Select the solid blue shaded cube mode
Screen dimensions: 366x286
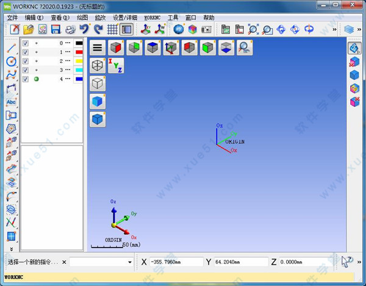(x=98, y=101)
